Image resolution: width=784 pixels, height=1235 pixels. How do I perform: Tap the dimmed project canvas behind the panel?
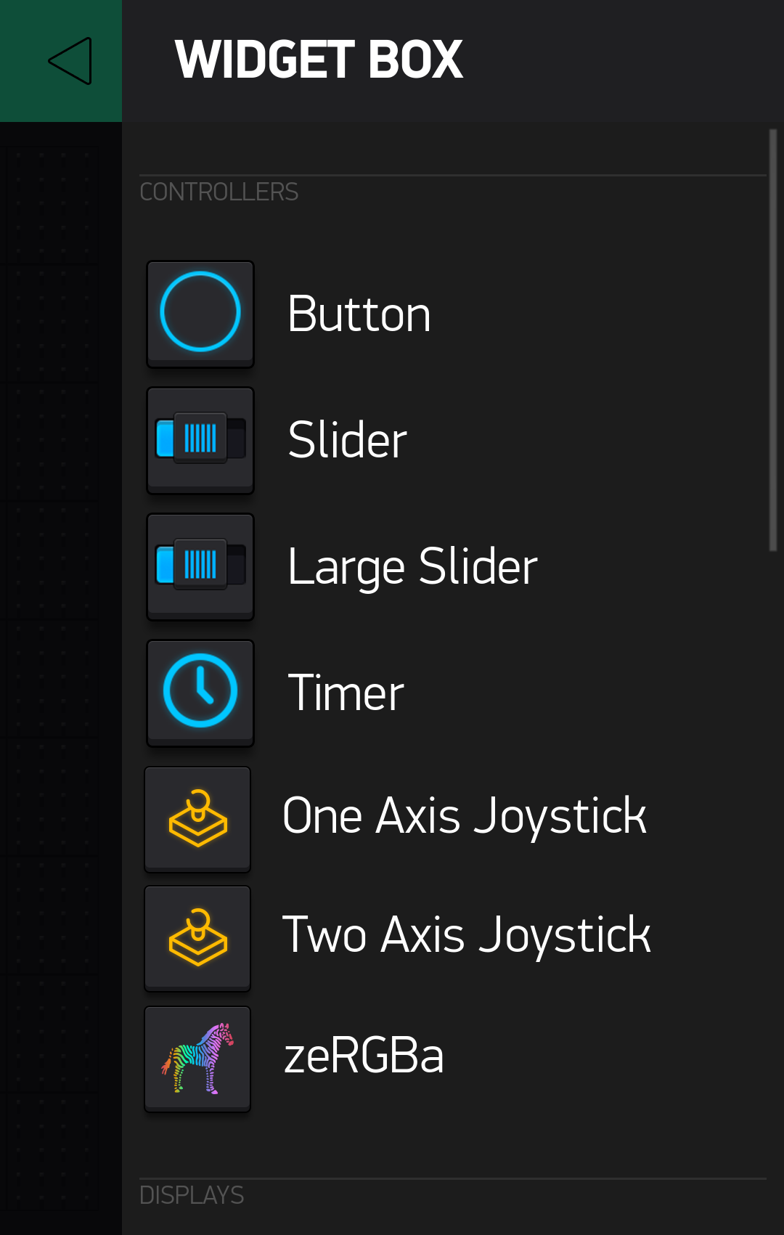[61, 678]
